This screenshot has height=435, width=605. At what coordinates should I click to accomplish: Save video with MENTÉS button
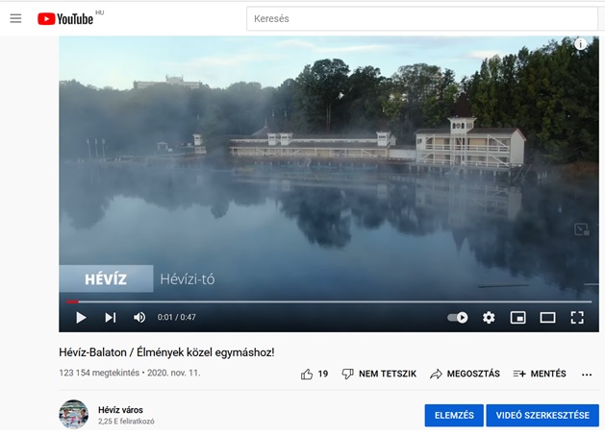pyautogui.click(x=540, y=374)
